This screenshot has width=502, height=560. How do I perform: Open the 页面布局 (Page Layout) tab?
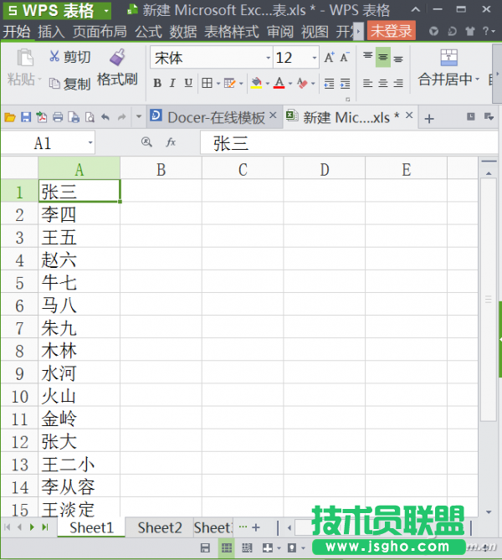(100, 32)
